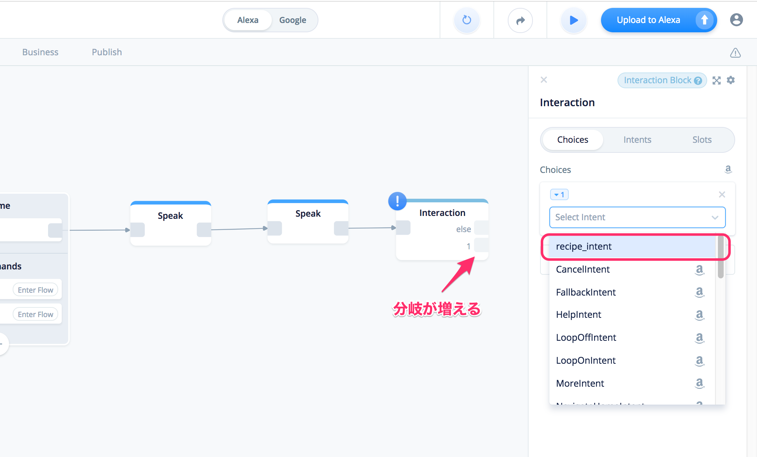Select the Choices segment
The image size is (757, 457).
(572, 140)
